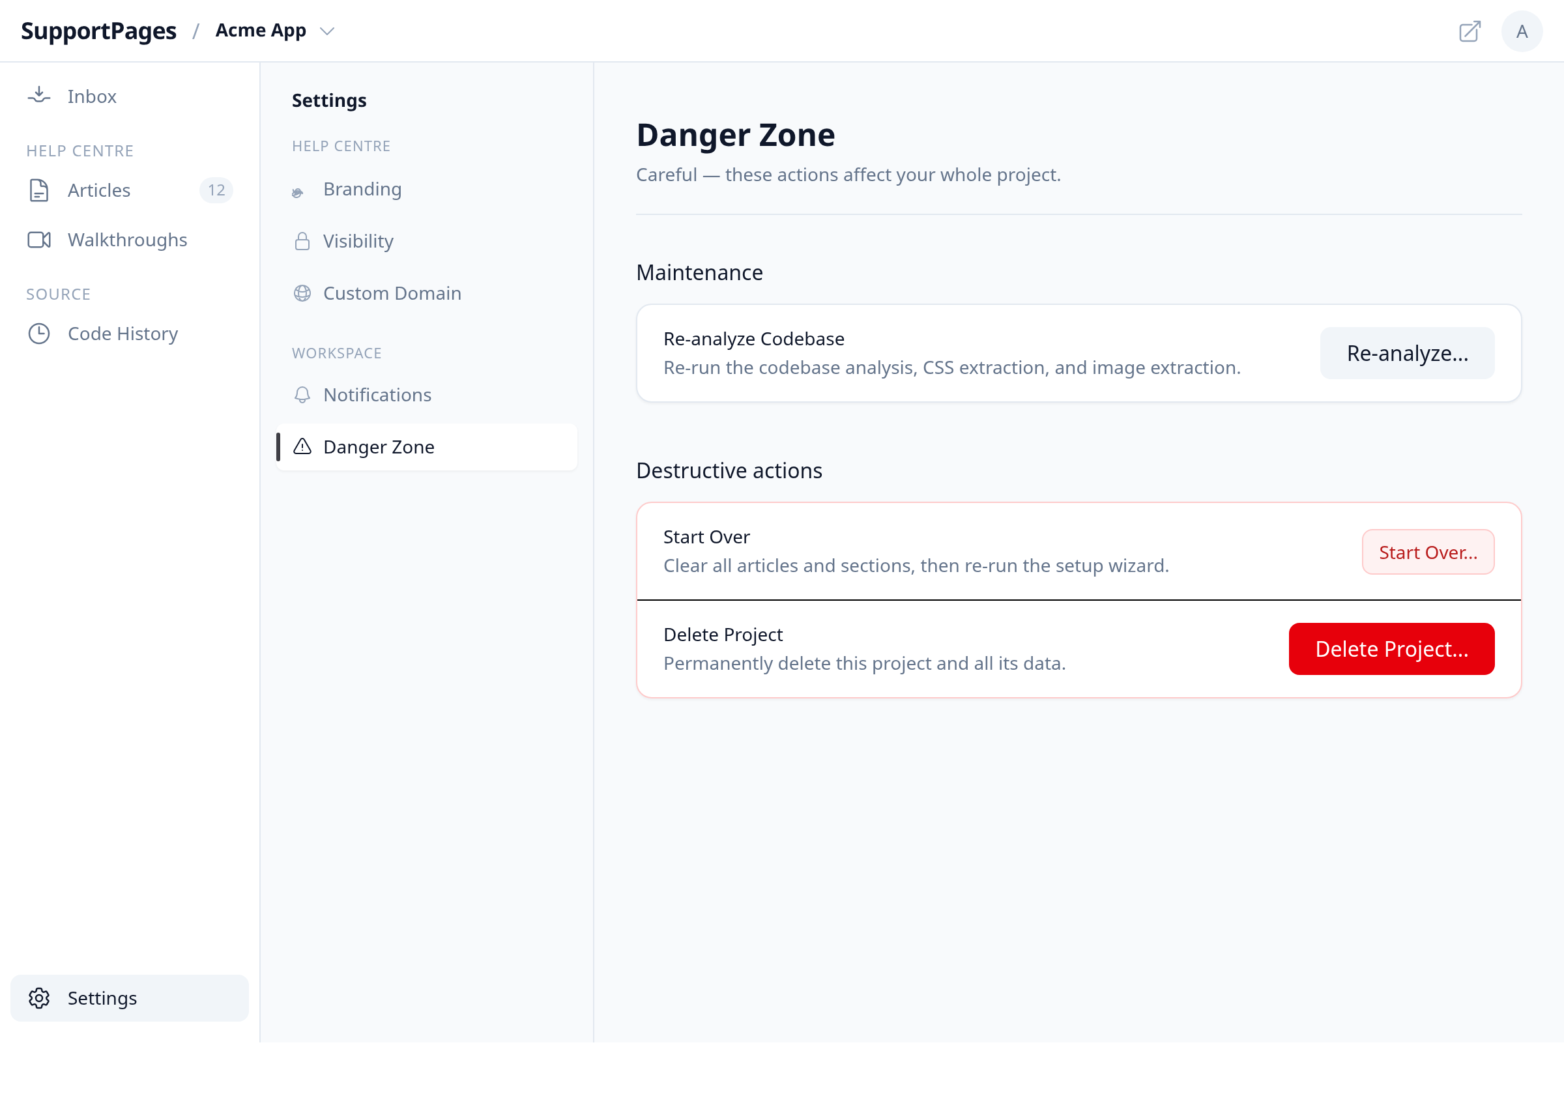Open Custom Domain settings

point(426,293)
